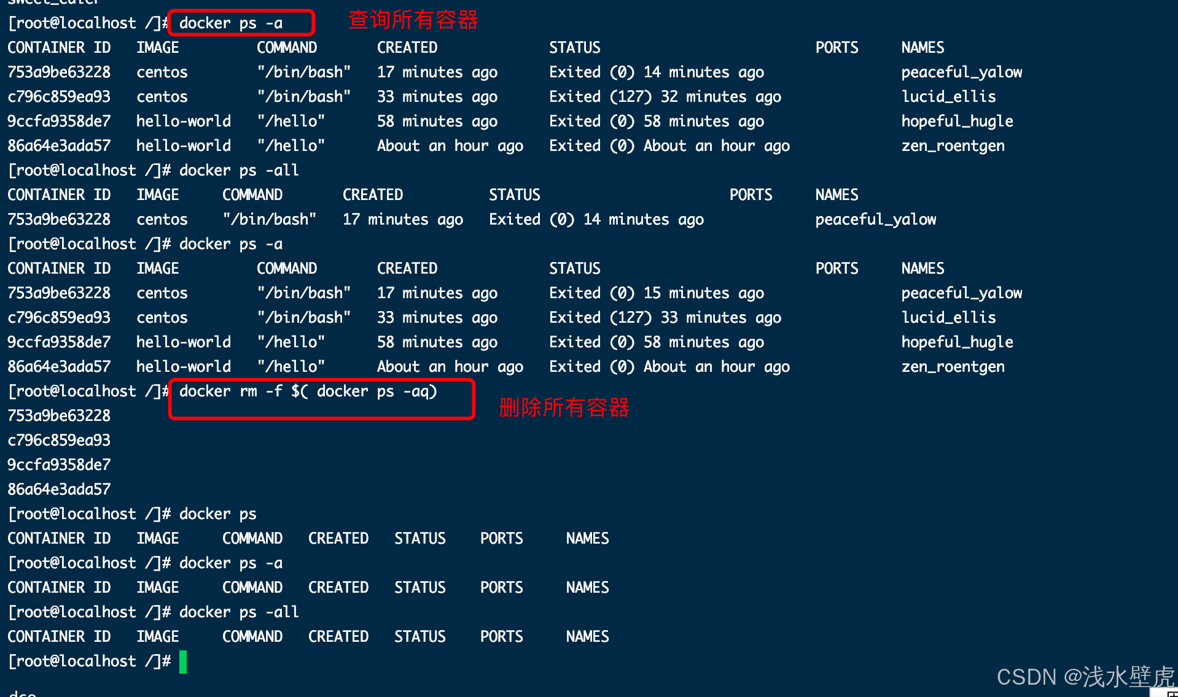Click the topmost "docker ps -a" command
The image size is (1178, 697).
pos(230,23)
